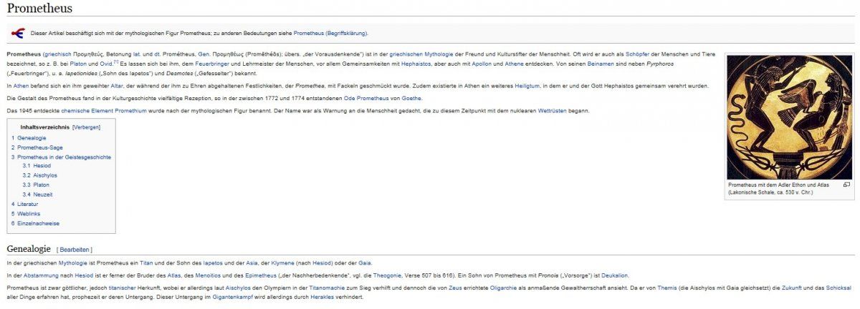Screen dimensions: 860x309
Task: Click the disambiguation icon in the notice box
Action: 18,33
